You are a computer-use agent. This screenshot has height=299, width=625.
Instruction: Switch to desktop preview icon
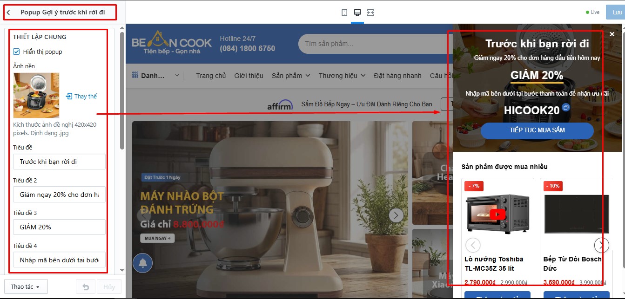coord(357,13)
